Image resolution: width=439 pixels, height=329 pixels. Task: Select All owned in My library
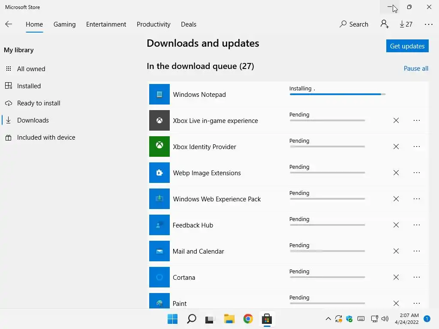tap(31, 69)
